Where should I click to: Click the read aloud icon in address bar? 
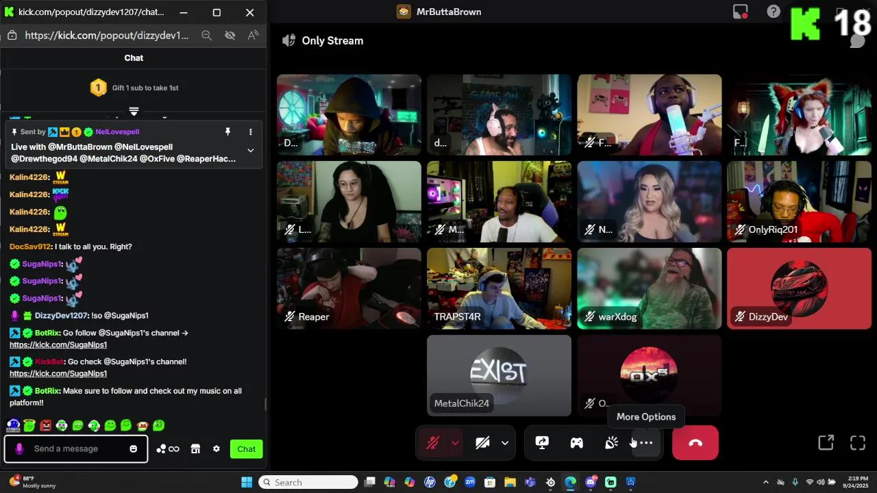pos(254,35)
